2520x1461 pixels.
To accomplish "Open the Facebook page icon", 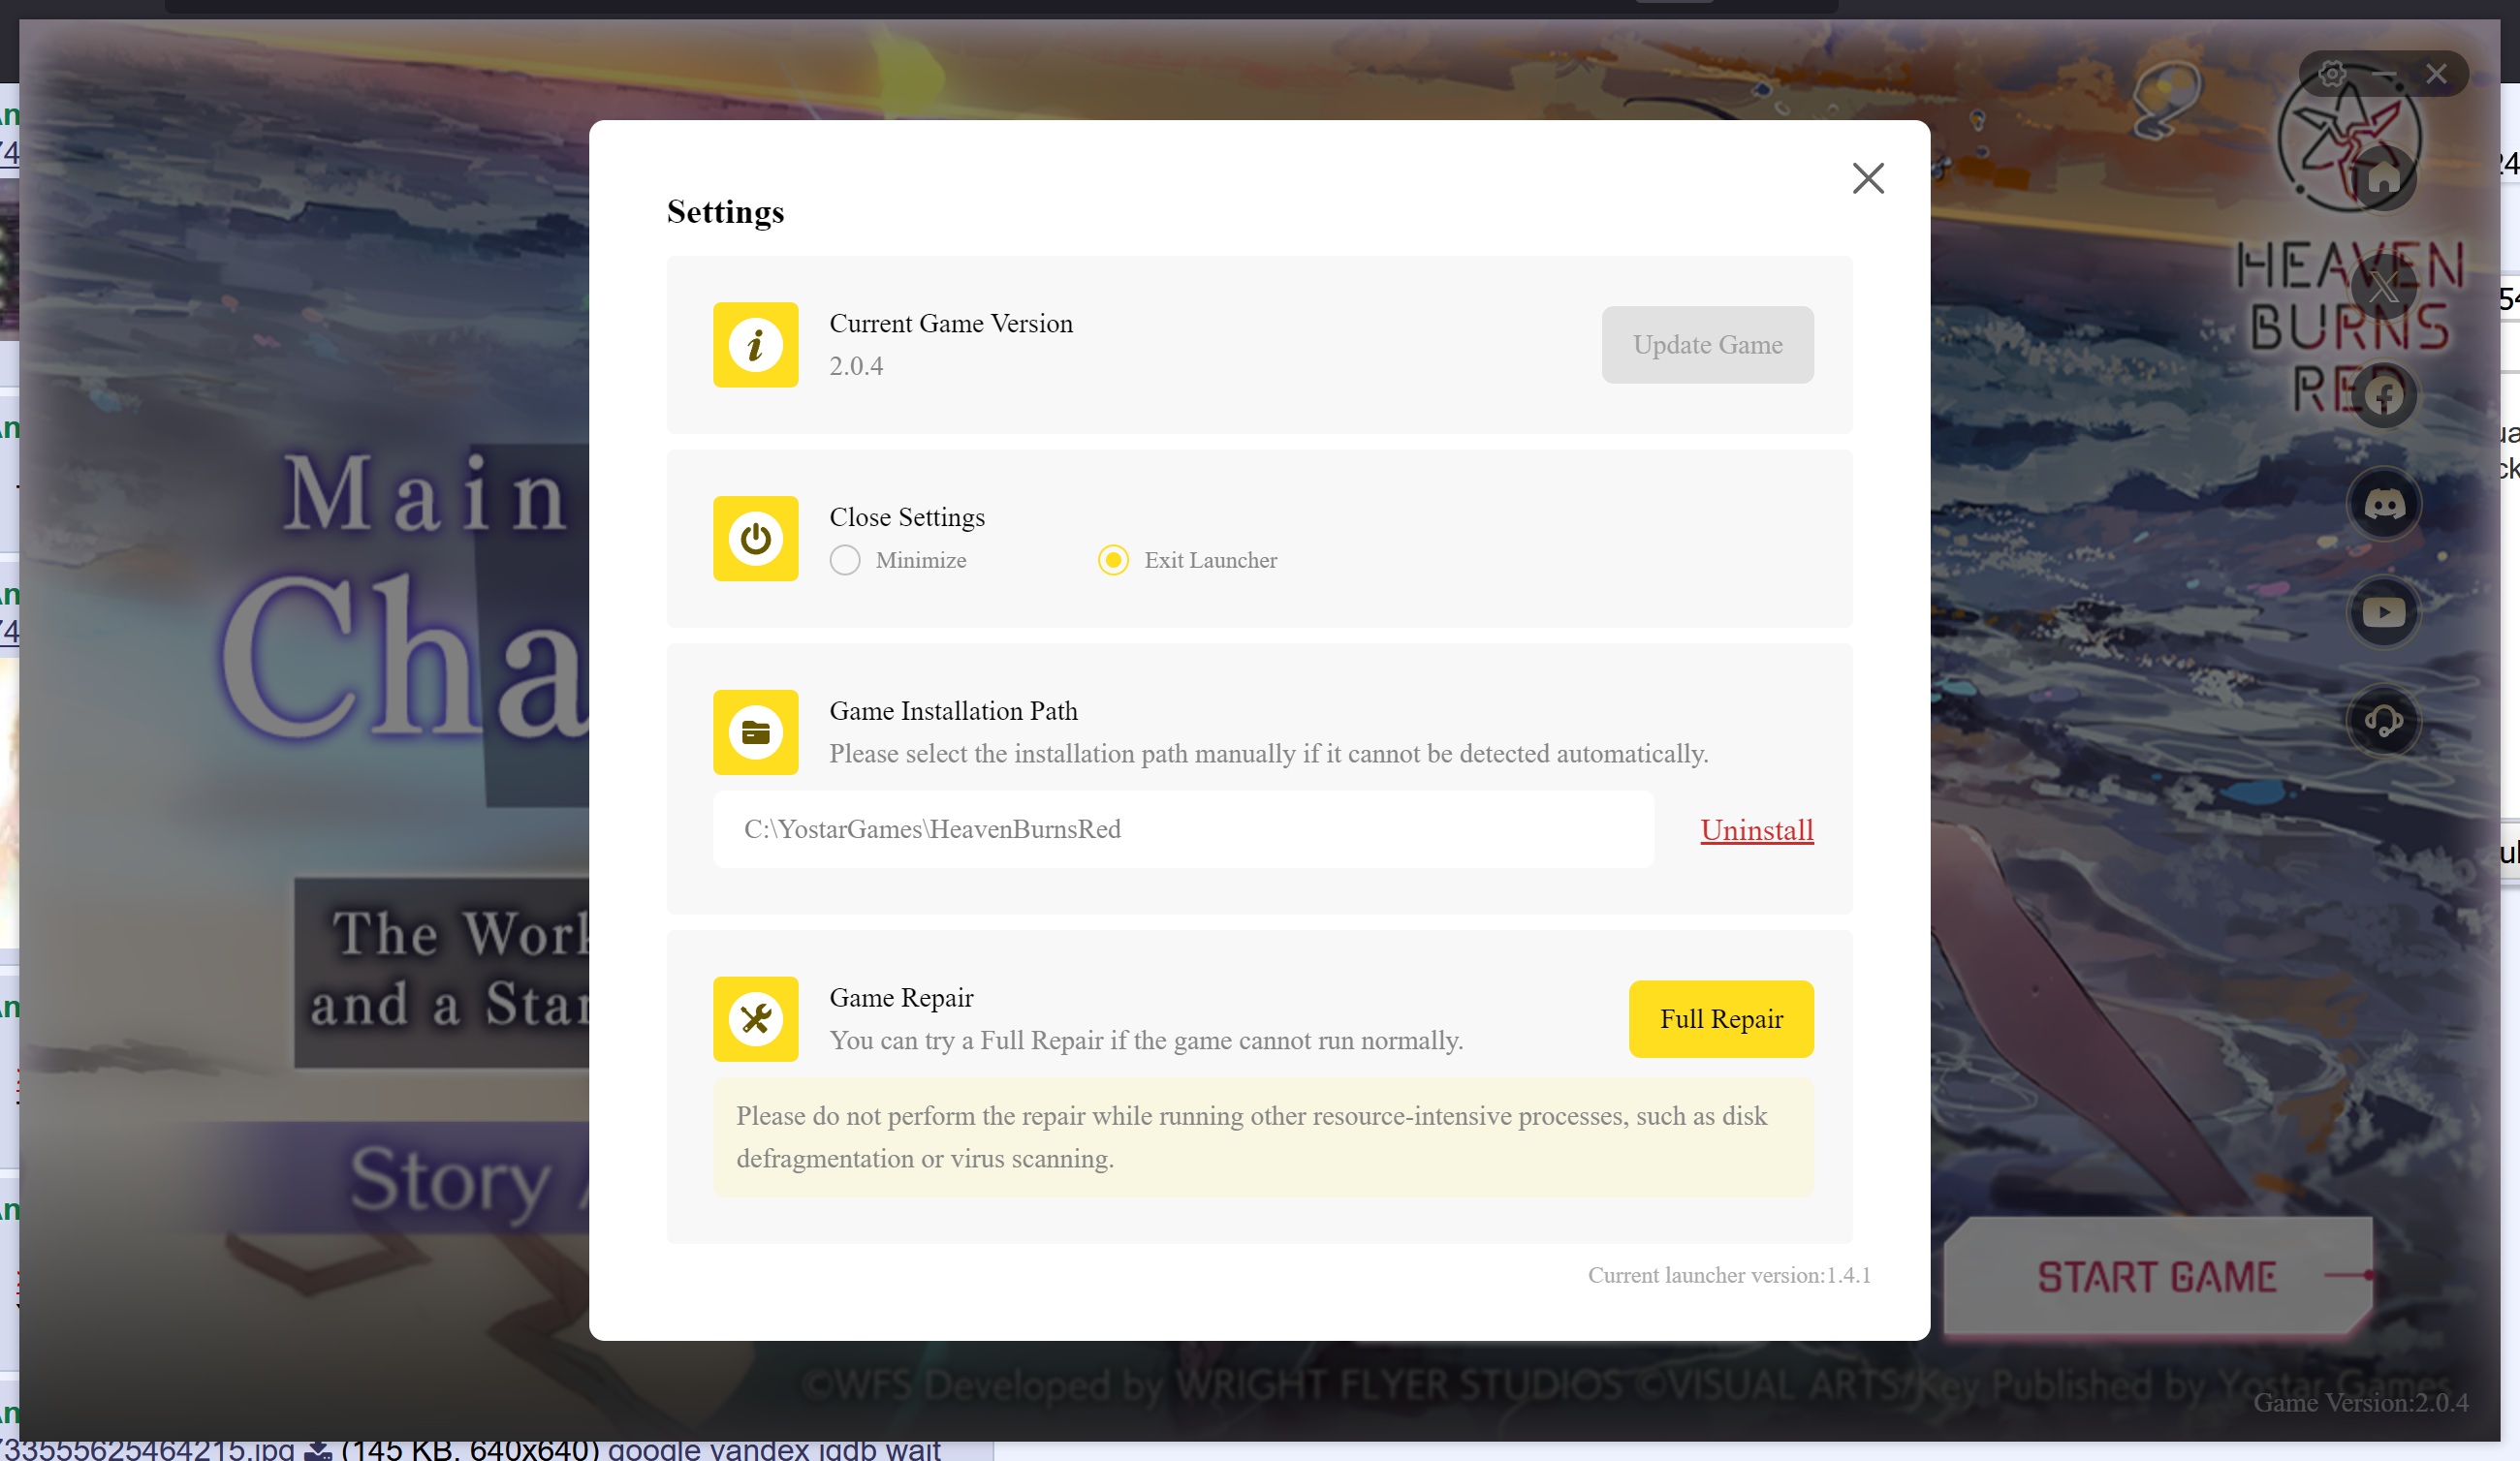I will 2384,395.
